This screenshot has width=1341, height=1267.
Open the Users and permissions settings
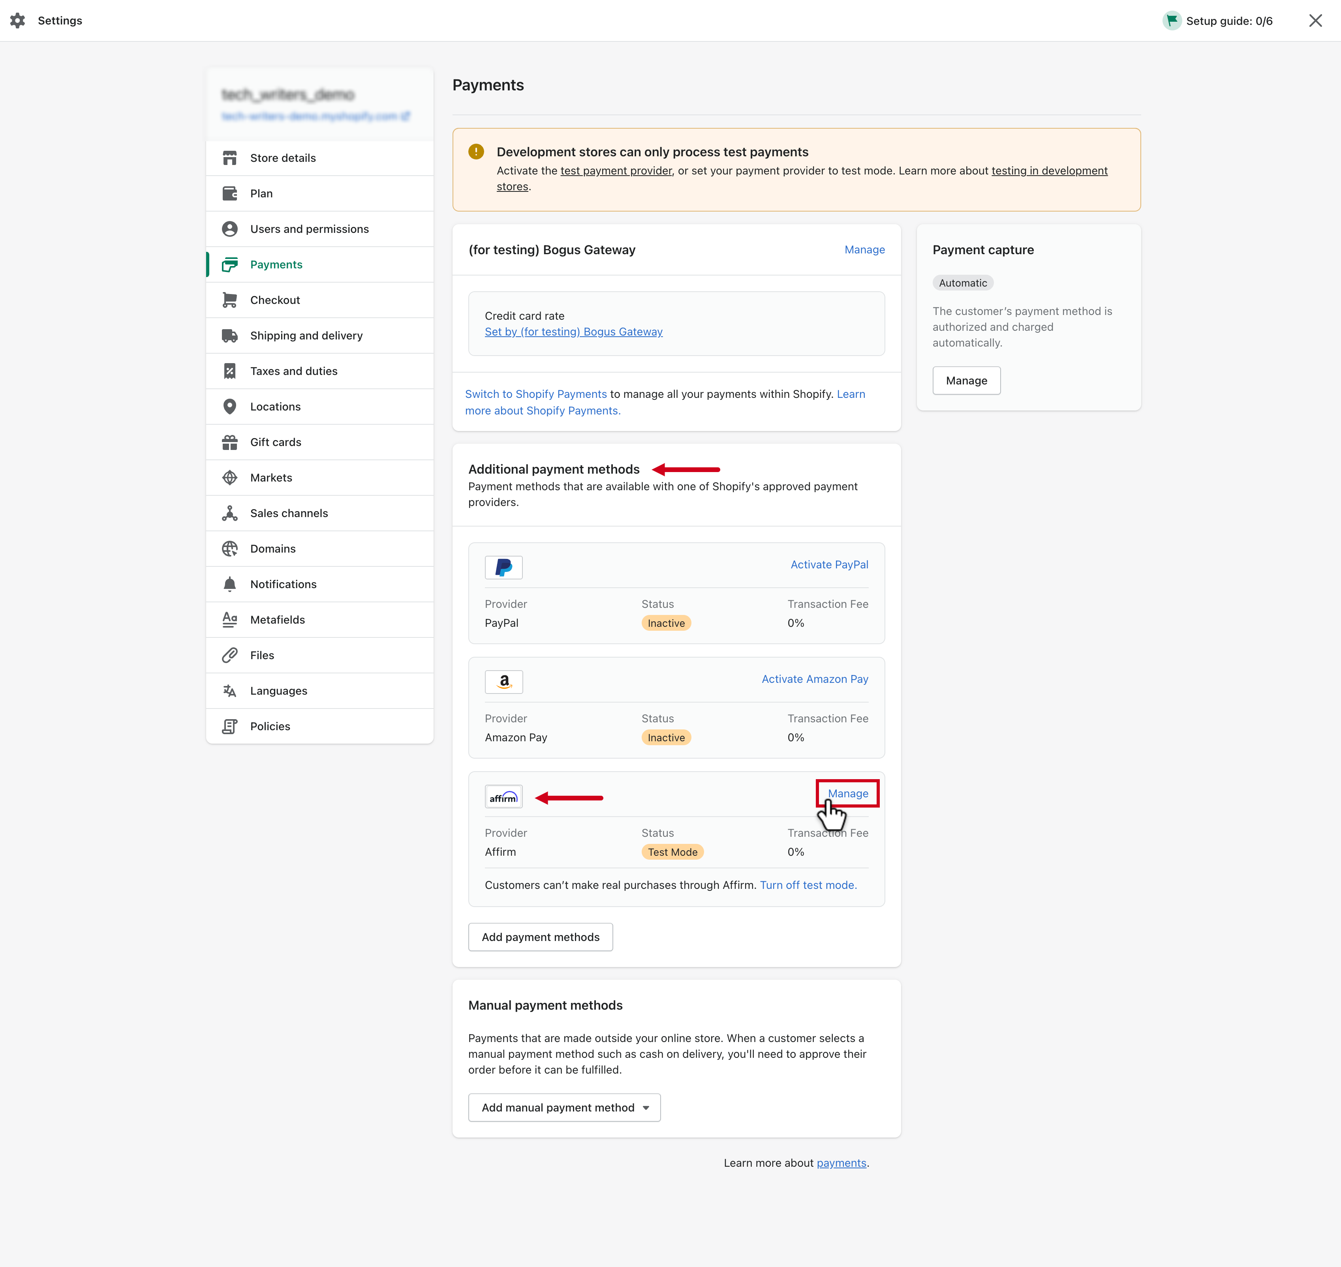click(x=310, y=229)
